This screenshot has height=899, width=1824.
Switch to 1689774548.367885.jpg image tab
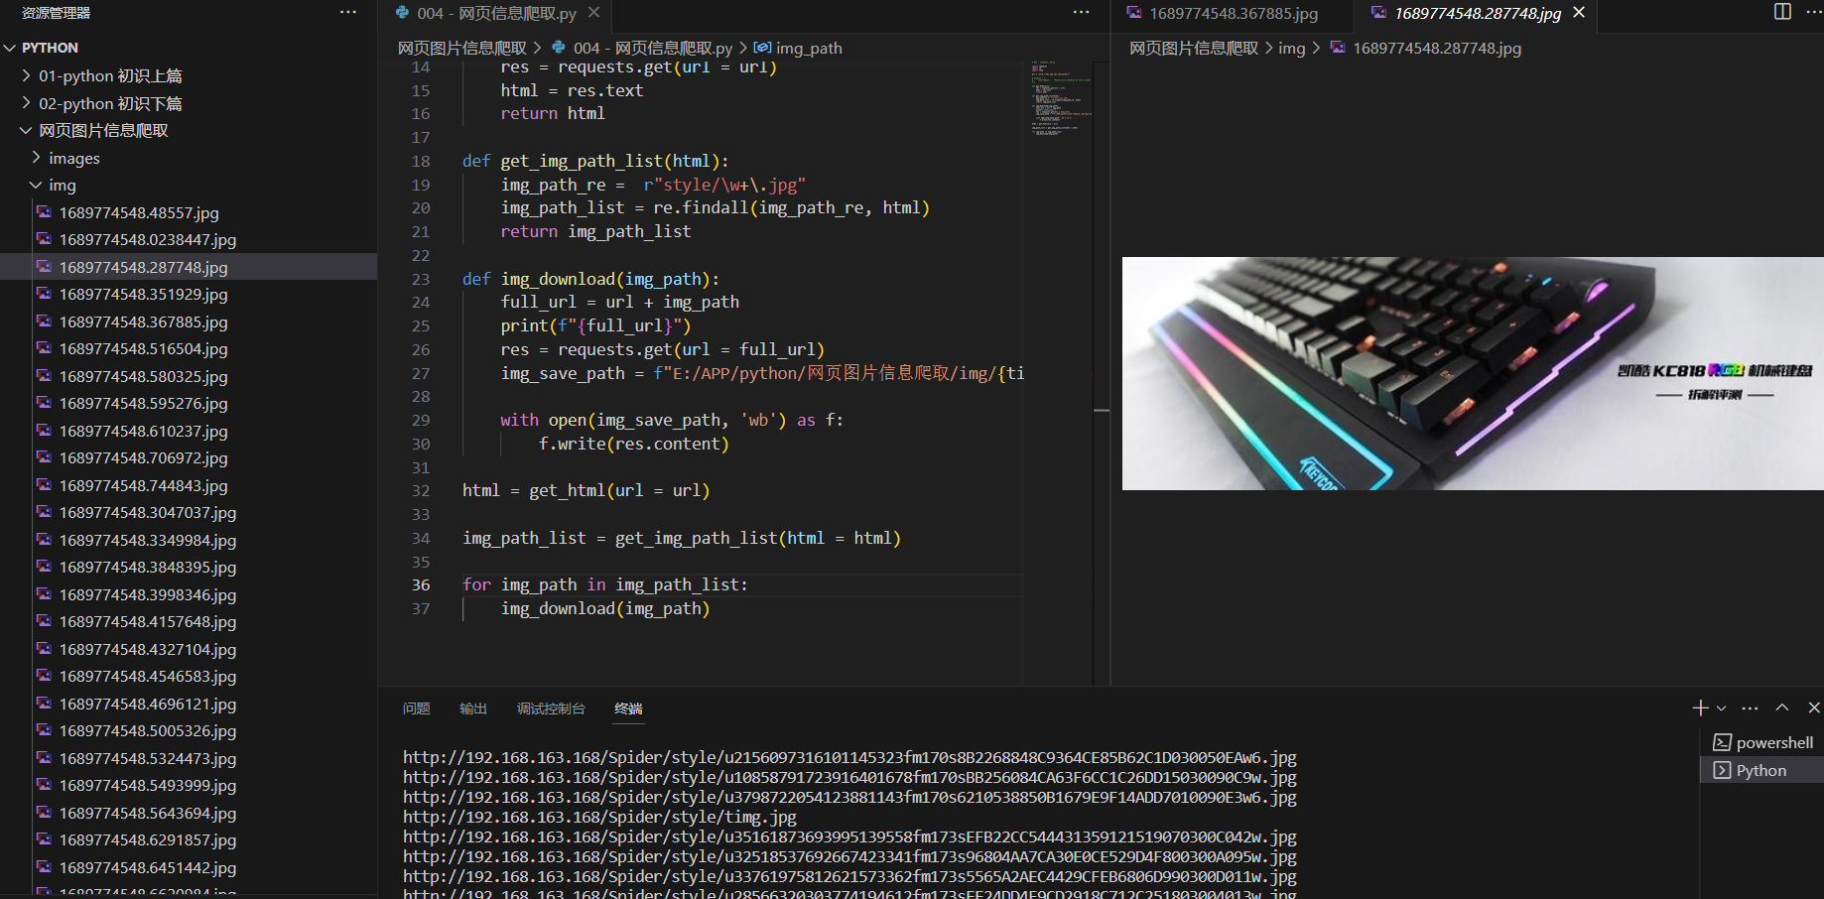[1233, 13]
